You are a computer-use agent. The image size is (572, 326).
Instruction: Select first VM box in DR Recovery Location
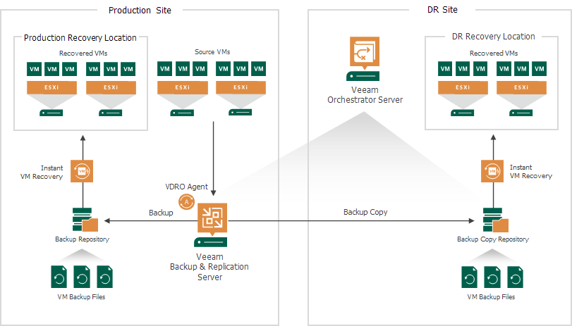[445, 68]
